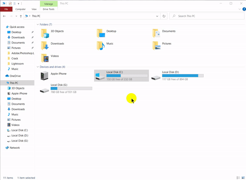
Task: Click the Back navigation arrow
Action: [4, 16]
